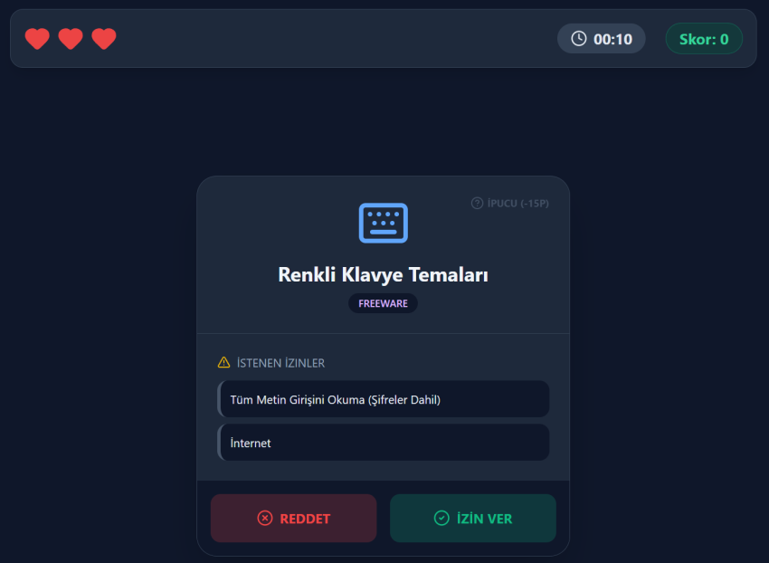The image size is (769, 563).
Task: Click the second red heart life icon
Action: coord(71,39)
